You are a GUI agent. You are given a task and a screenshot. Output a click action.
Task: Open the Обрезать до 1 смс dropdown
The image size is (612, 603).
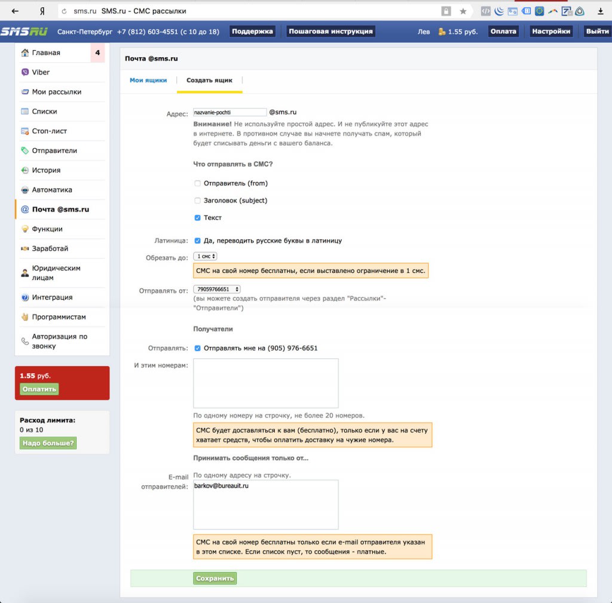pos(206,256)
